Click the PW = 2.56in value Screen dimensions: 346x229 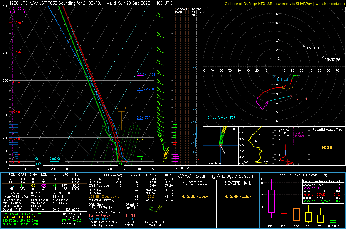click(11, 193)
